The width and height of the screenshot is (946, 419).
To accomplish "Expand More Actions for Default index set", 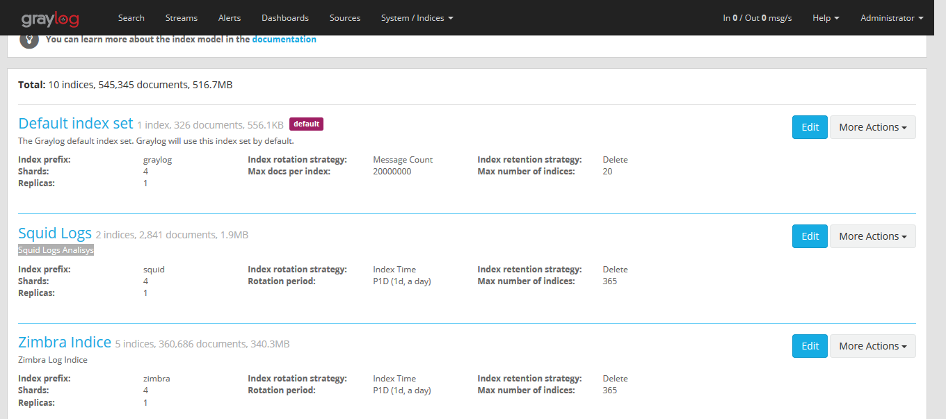I will 873,127.
